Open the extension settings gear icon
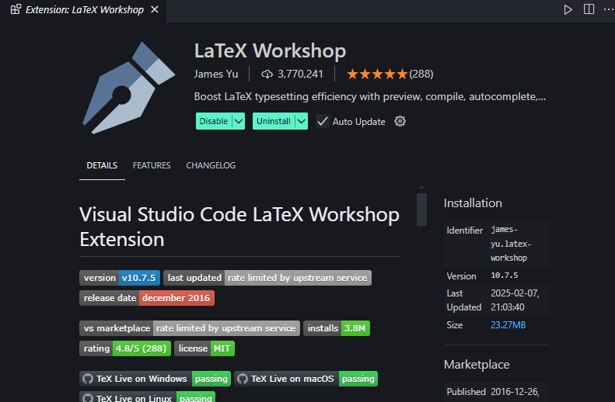615x402 pixels. 400,121
